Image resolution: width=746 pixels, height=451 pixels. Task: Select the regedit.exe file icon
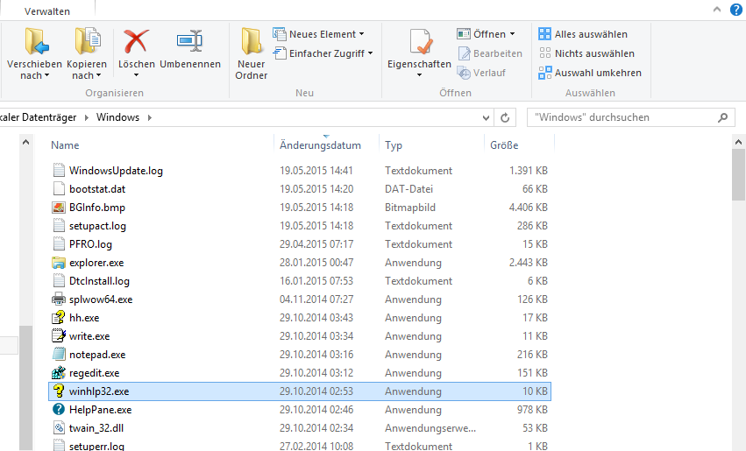tap(59, 373)
